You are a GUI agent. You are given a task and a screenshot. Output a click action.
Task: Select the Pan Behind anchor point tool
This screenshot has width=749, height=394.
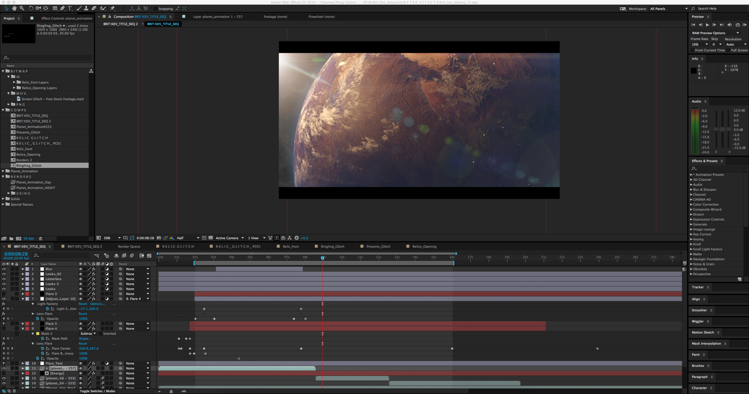tap(46, 8)
